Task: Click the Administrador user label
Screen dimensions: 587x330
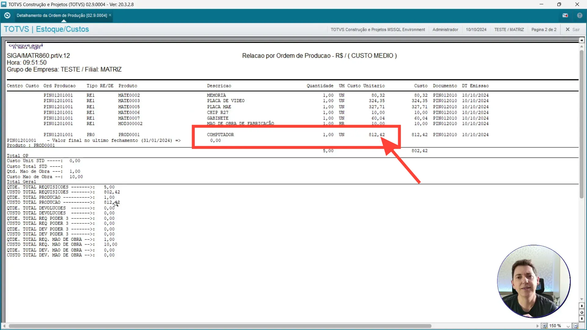Action: [x=445, y=29]
